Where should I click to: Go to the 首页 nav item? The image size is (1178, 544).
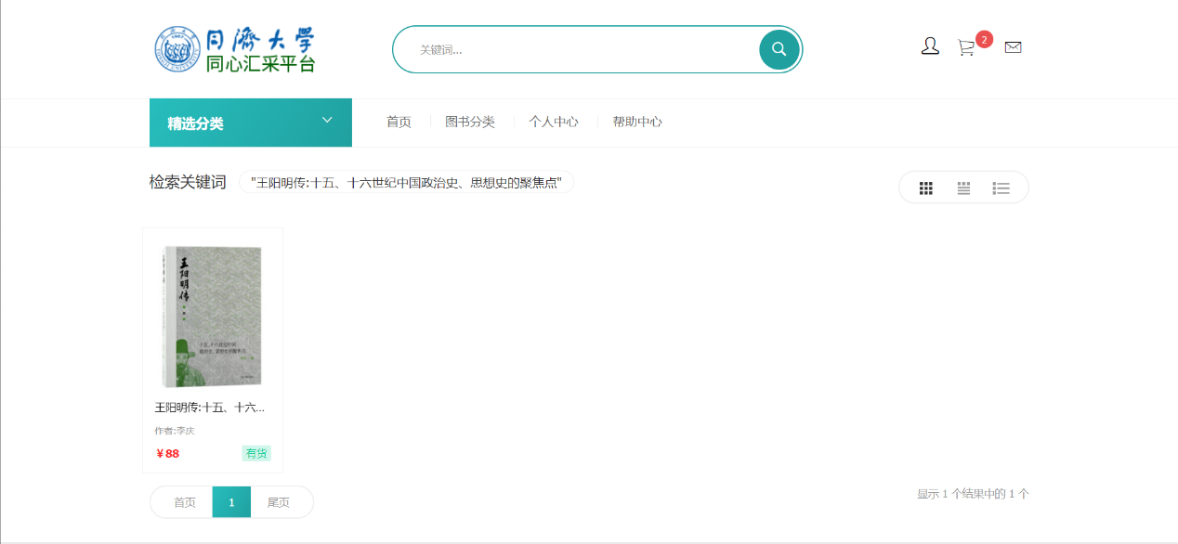click(399, 122)
